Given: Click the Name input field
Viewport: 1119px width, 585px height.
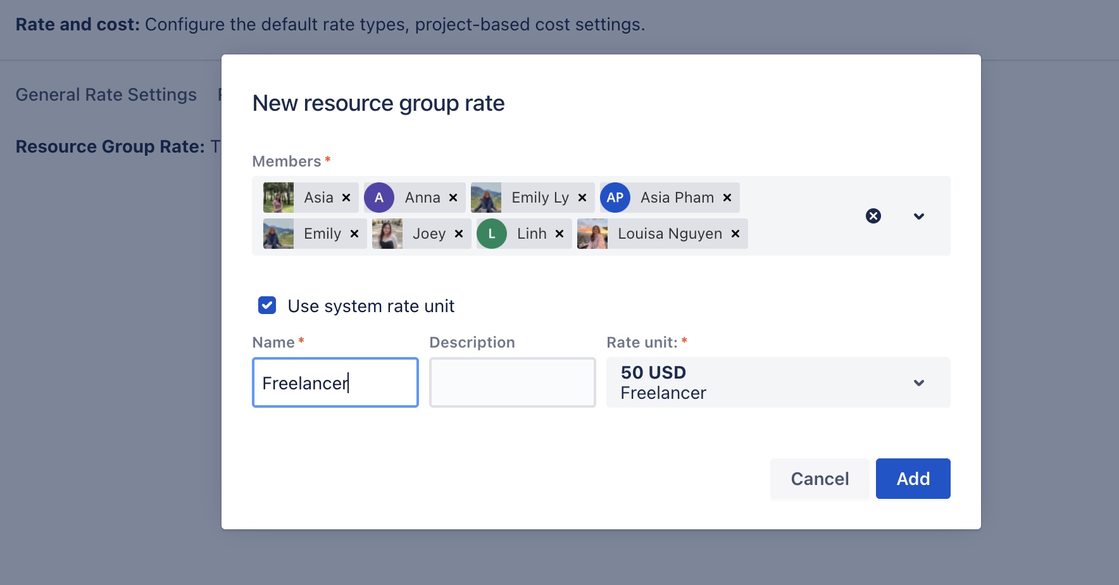Looking at the screenshot, I should pyautogui.click(x=335, y=382).
